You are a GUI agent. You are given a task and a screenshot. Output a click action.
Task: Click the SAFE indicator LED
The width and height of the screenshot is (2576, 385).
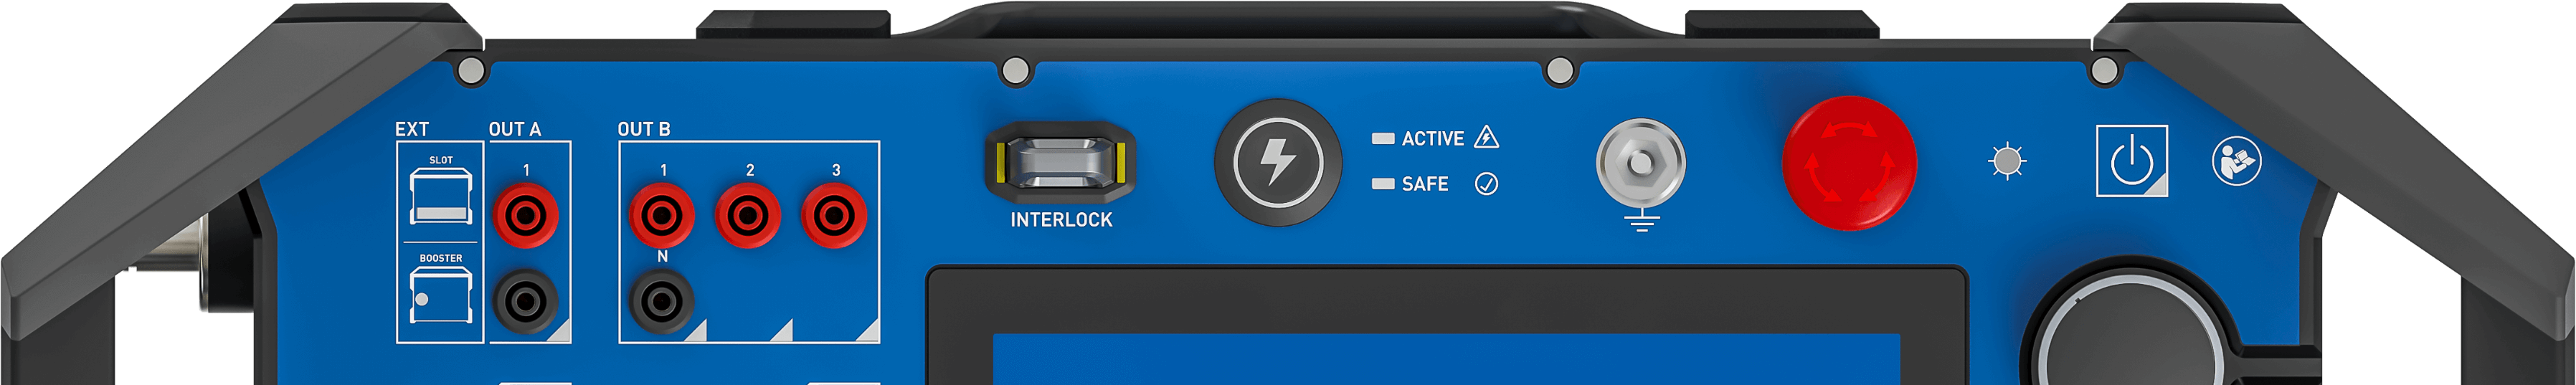(x=1383, y=184)
